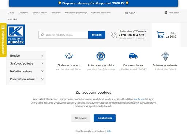Viewport: 187px width, 140px height.
Task: Click the Doprava zdarma car icon
Action: coord(133,56)
